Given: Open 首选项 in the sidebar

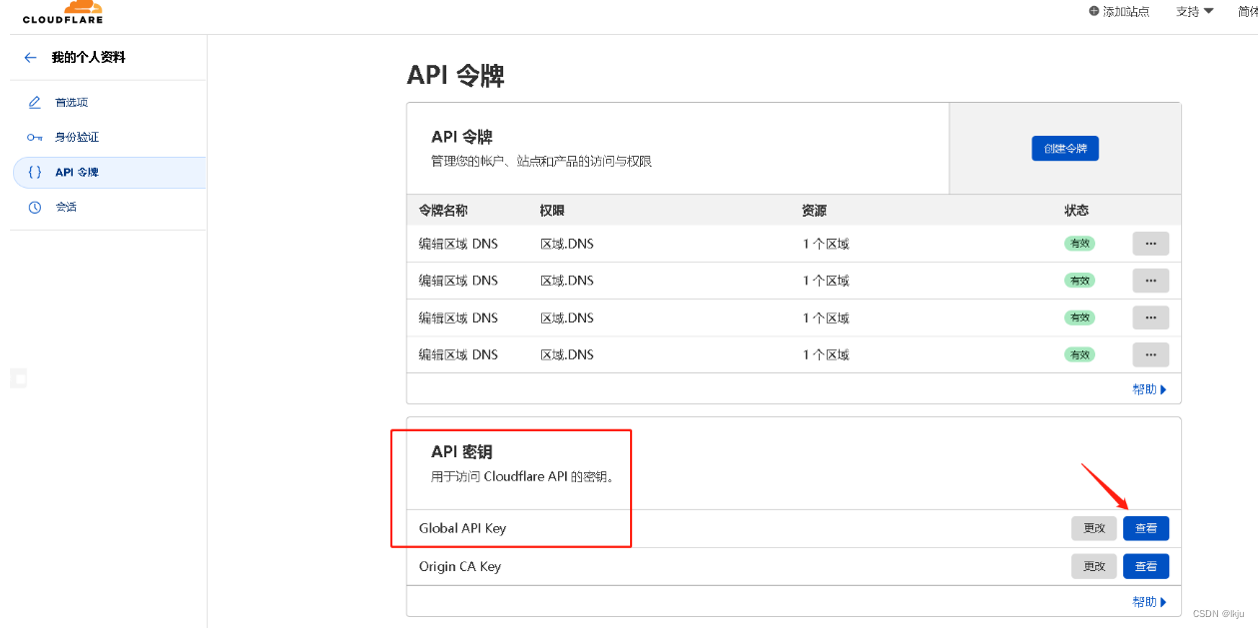Looking at the screenshot, I should click(x=72, y=102).
